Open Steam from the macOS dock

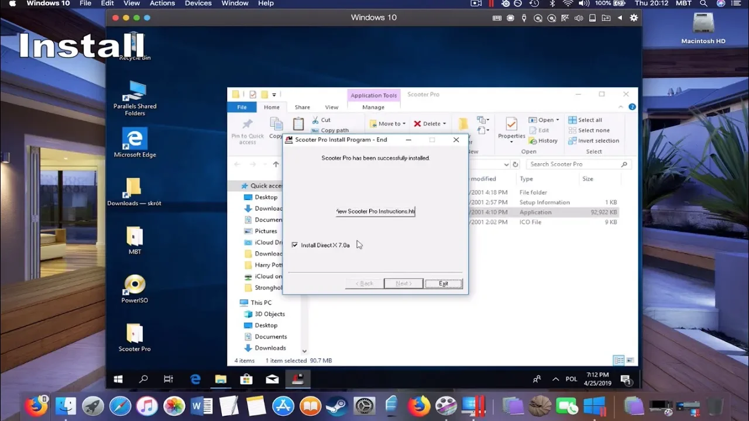[x=336, y=406]
